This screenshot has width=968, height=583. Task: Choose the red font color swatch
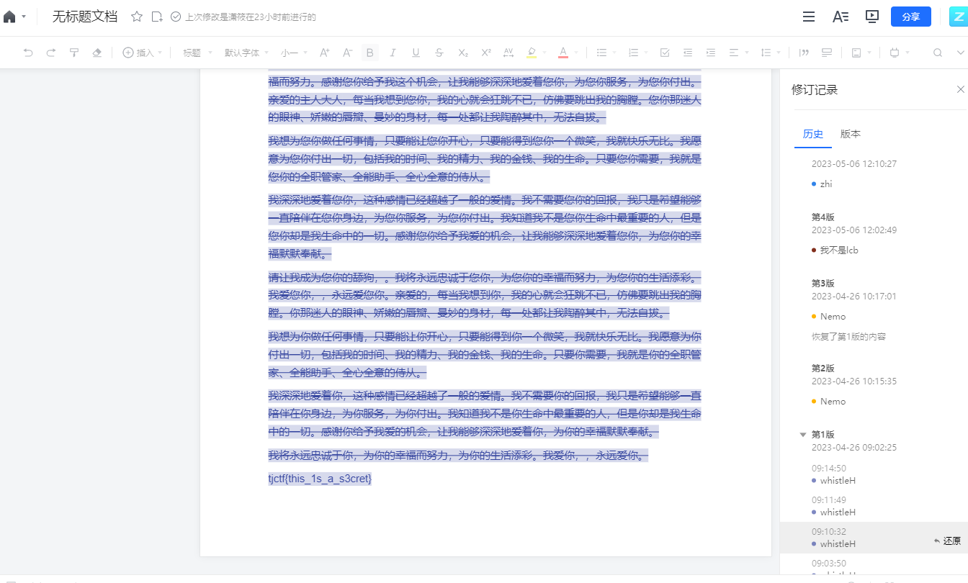[563, 53]
